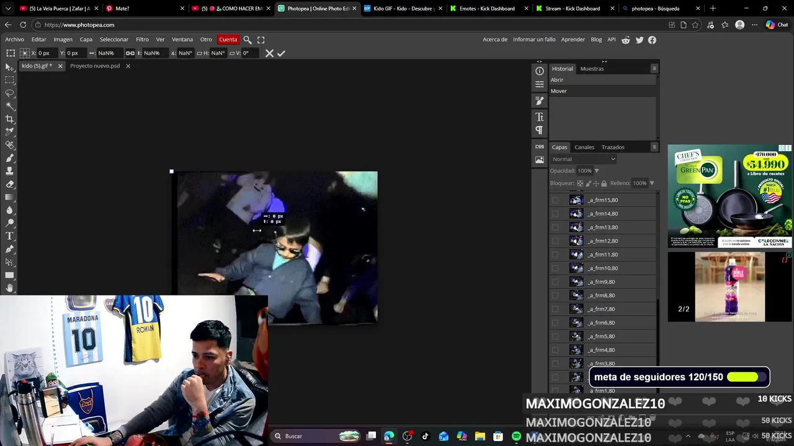
Task: Select the Move tool
Action: pyautogui.click(x=9, y=67)
